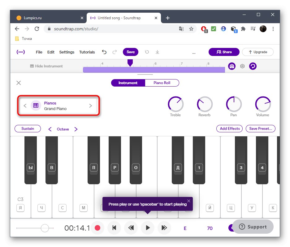The height and width of the screenshot is (247, 290).
Task: Open the key signature E selector
Action: (x=185, y=228)
